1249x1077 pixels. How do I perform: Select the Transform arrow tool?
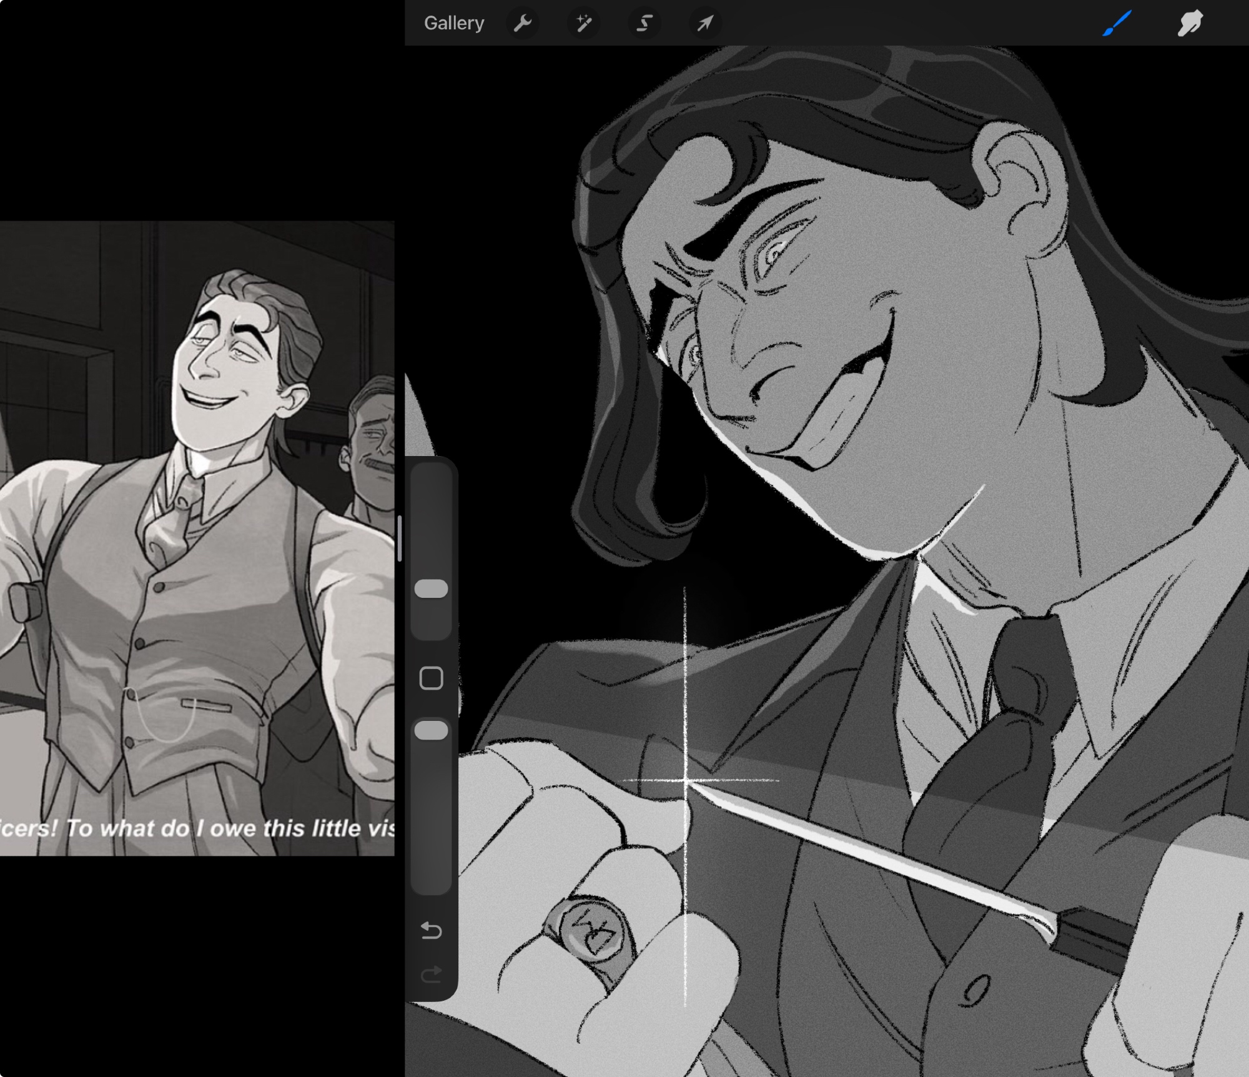705,24
